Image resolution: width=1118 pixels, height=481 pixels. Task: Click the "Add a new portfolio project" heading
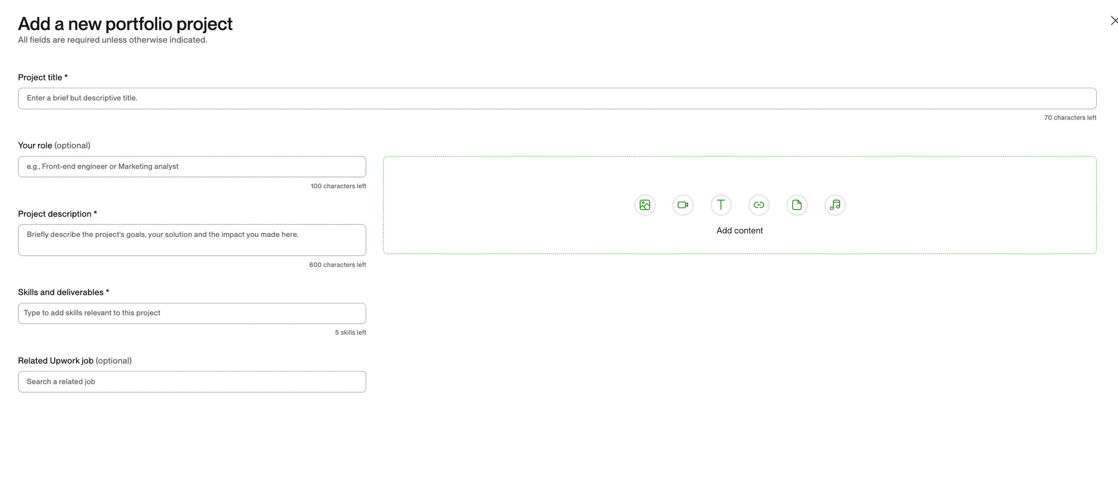125,24
